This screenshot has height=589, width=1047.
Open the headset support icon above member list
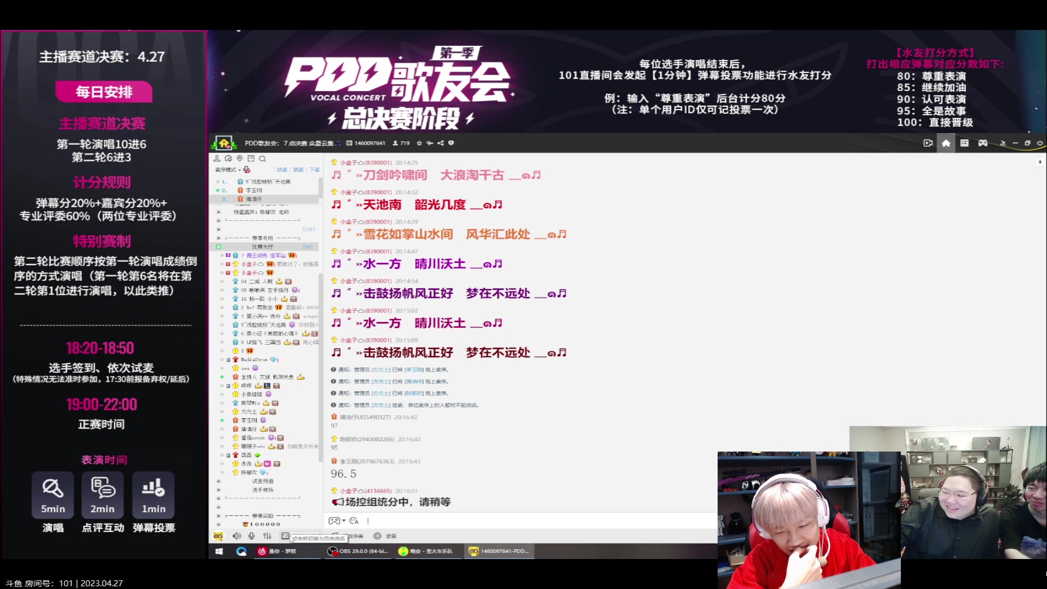pyautogui.click(x=228, y=159)
